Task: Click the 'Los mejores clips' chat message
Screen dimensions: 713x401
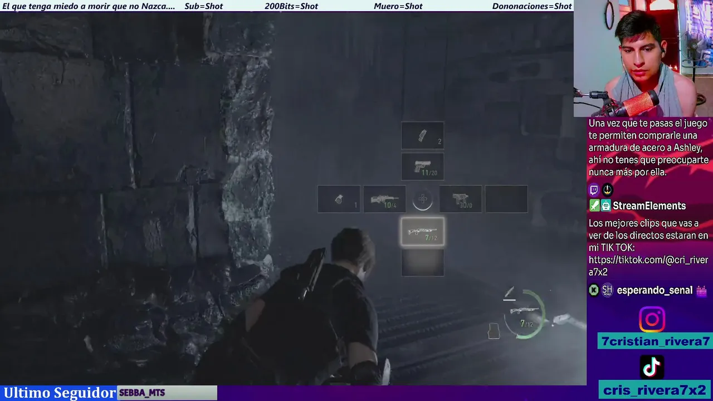Action: point(648,247)
